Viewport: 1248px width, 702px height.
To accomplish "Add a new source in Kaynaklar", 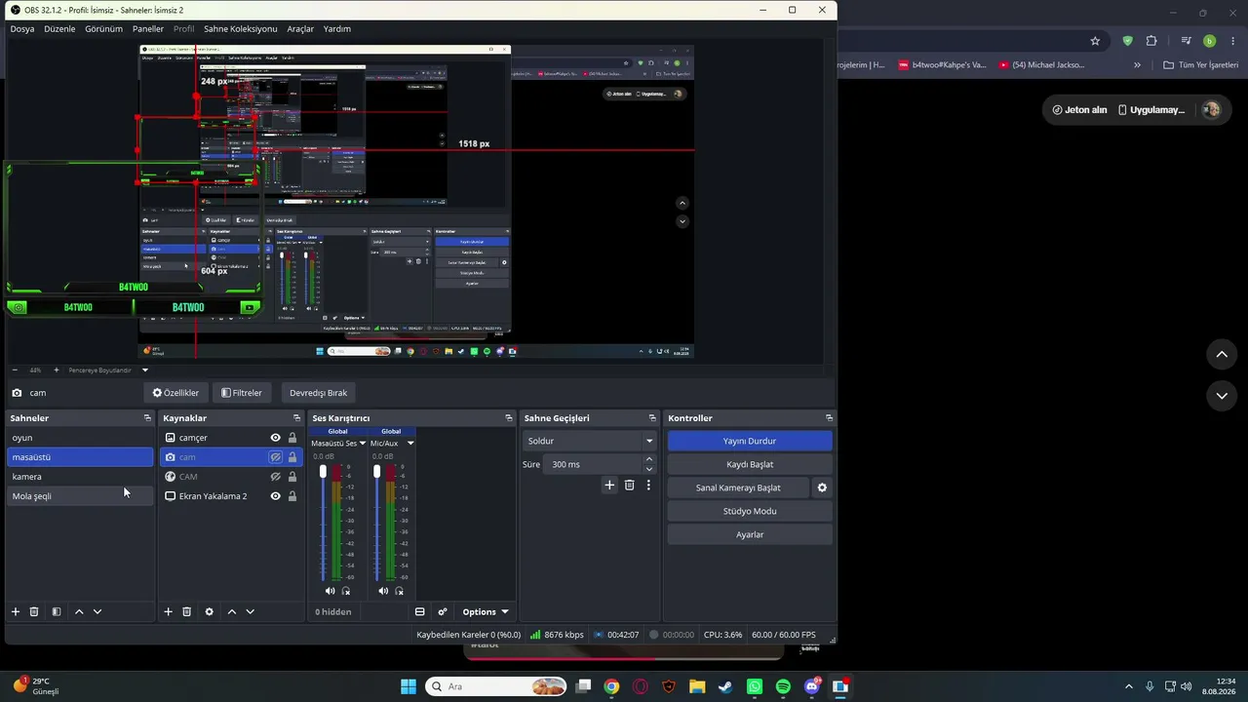I will 169,612.
